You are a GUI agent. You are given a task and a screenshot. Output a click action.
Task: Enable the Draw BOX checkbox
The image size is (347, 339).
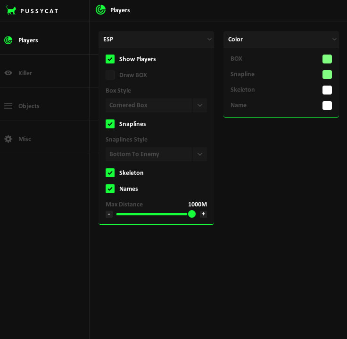pos(110,75)
